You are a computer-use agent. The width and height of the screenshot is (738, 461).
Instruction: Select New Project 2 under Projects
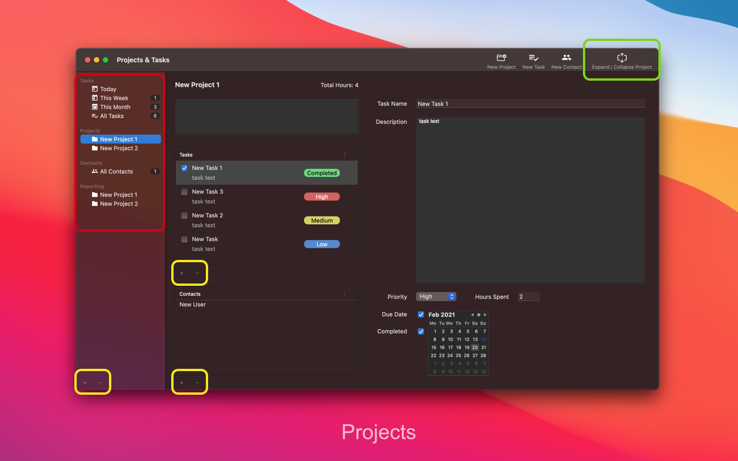[119, 148]
